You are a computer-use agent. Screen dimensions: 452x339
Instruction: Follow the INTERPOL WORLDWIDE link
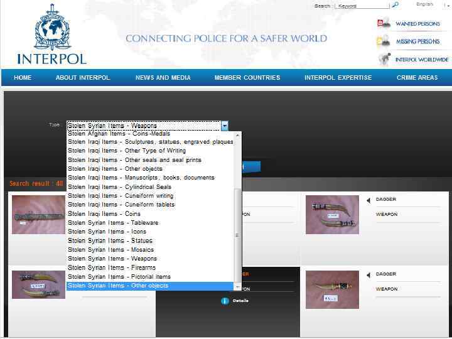pos(422,60)
